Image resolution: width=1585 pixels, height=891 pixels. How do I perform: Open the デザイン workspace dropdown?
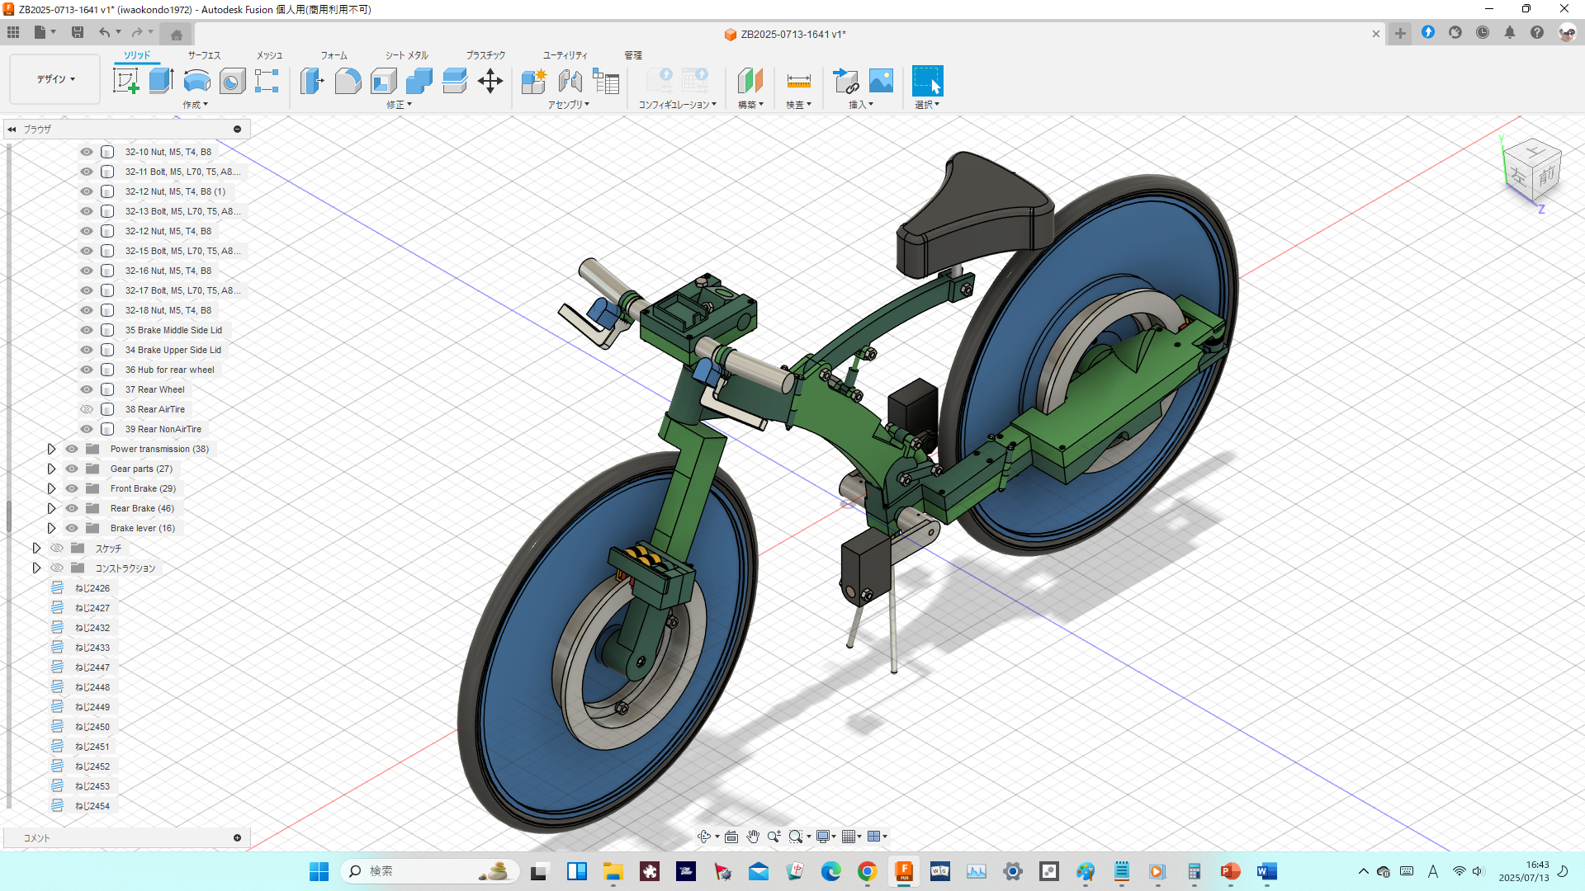point(55,79)
